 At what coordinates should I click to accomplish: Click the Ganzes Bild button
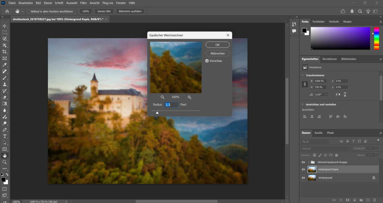coord(104,11)
